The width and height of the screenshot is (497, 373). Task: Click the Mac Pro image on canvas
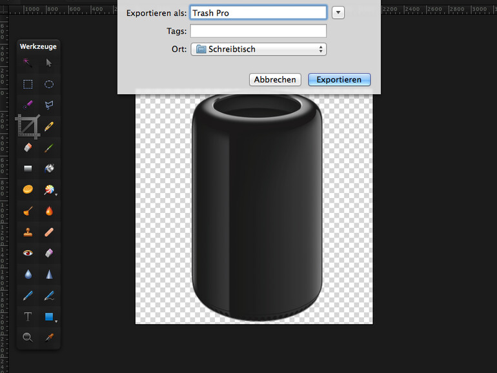(x=257, y=208)
